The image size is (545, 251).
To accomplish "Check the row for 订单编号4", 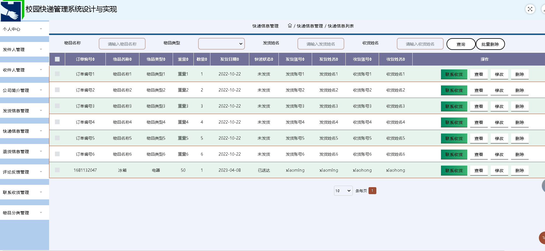I will pos(57,122).
